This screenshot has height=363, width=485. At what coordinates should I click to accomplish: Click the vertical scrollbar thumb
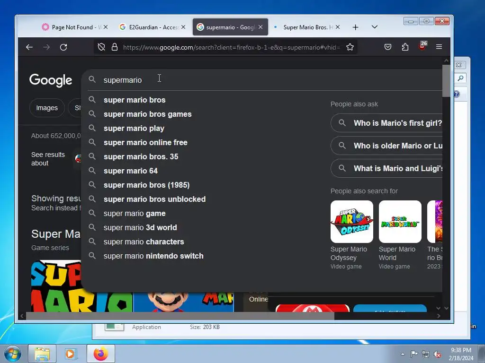446,81
